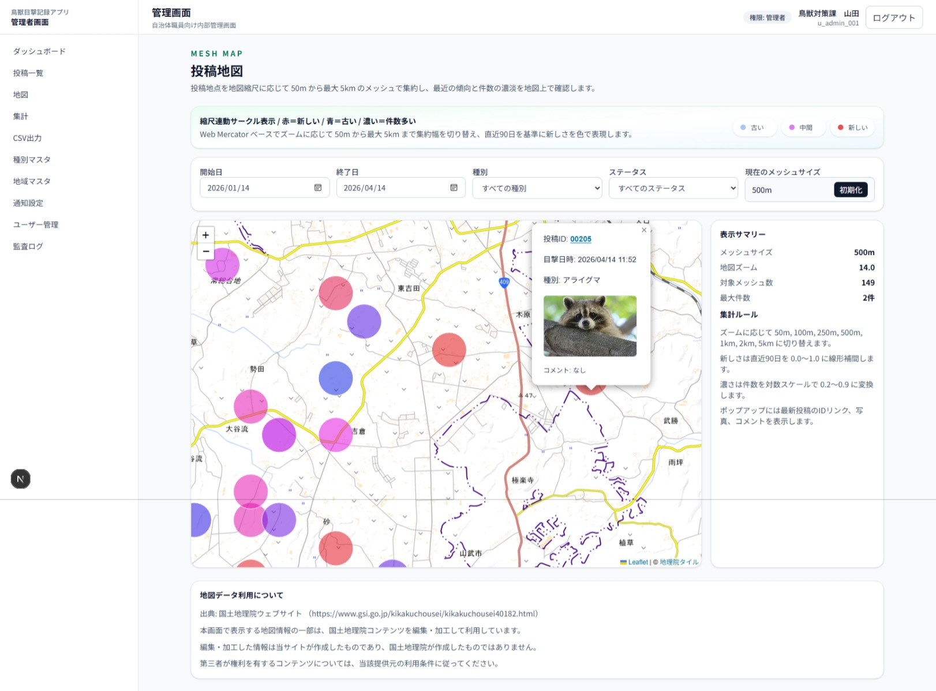Click the red circle near 東吉田
This screenshot has height=691, width=936.
click(x=336, y=293)
